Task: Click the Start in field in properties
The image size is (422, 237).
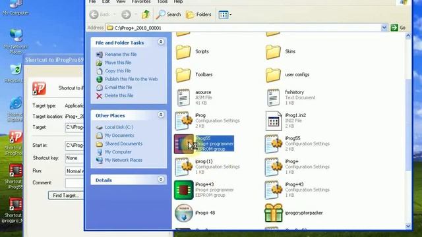Action: [x=75, y=145]
